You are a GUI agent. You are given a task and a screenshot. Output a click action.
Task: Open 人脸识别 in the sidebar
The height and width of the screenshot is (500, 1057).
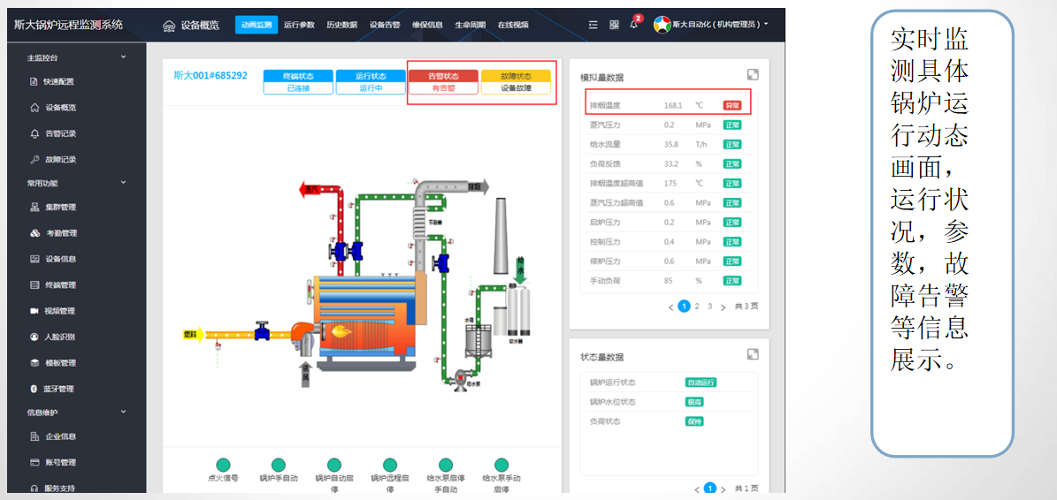60,337
